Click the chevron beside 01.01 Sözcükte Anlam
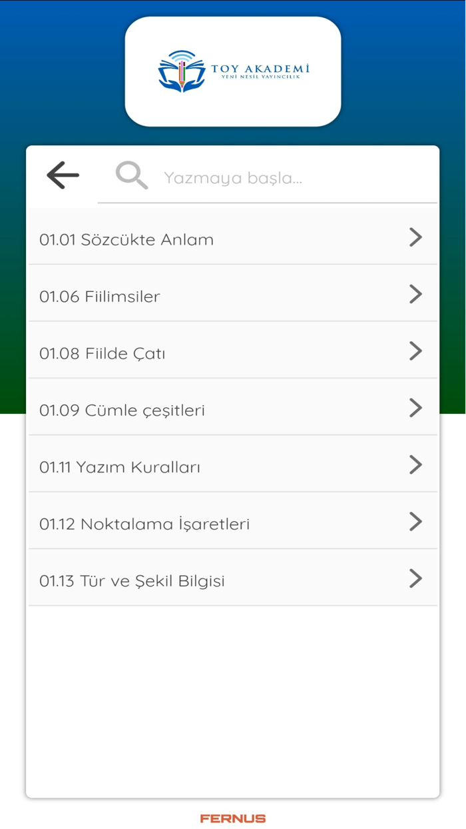The image size is (466, 829). click(415, 237)
